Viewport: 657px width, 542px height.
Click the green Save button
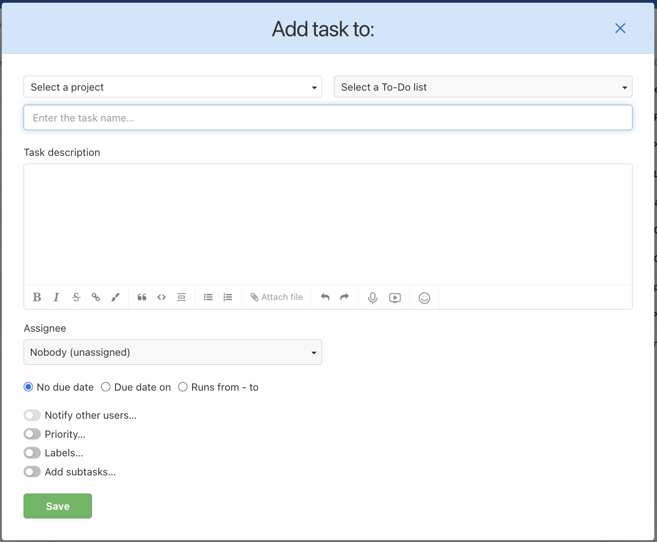click(x=58, y=506)
